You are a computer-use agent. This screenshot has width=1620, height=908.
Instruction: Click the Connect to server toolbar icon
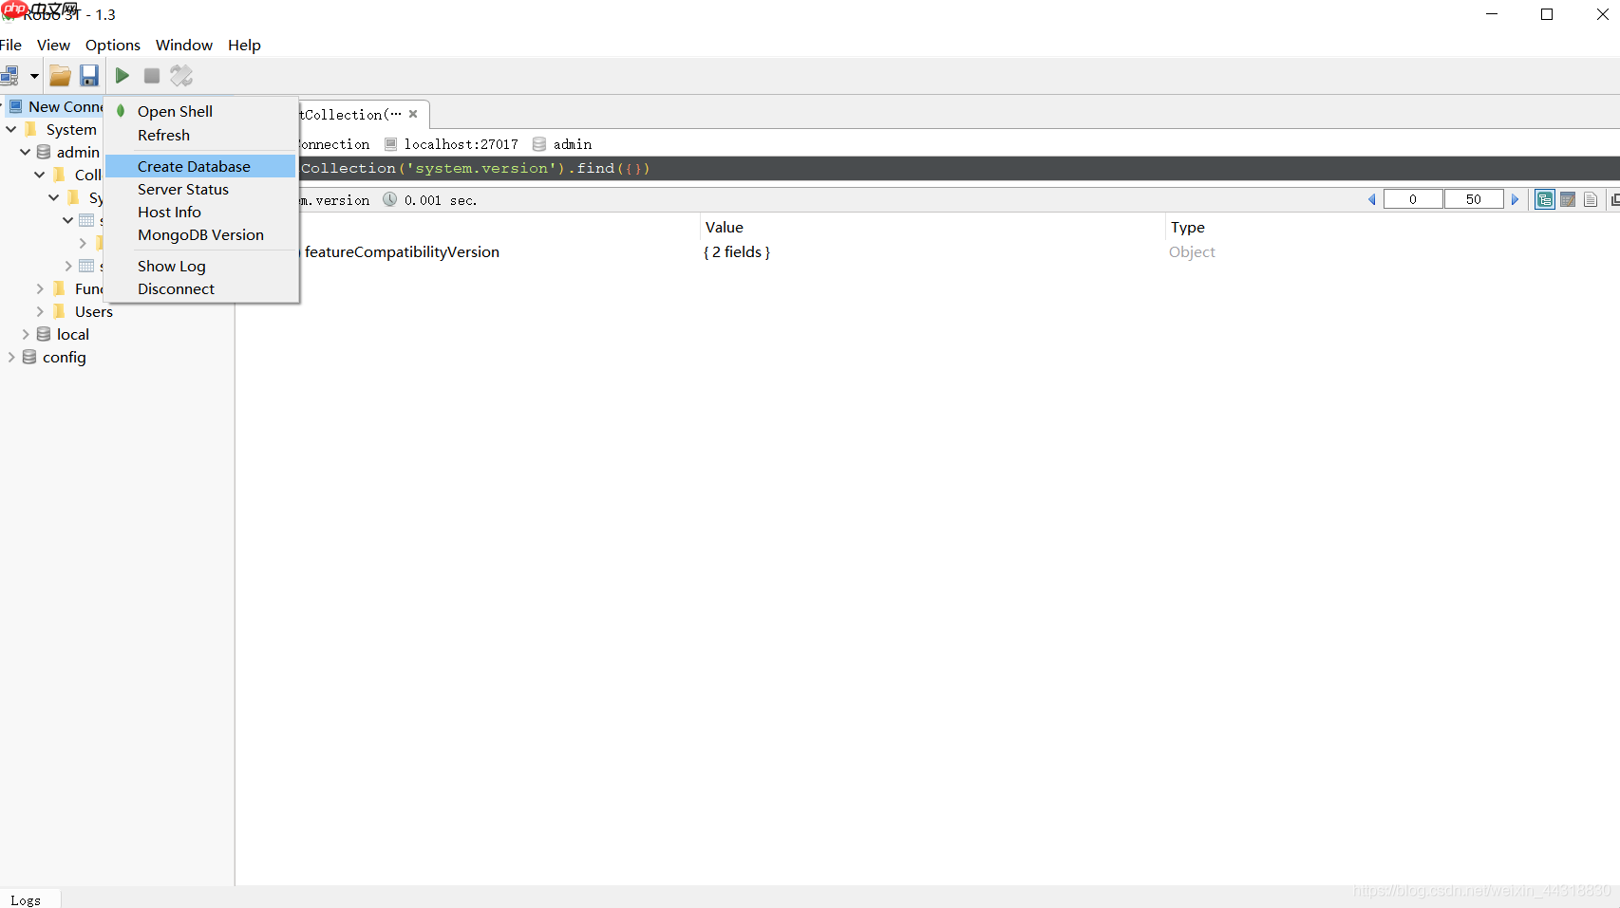click(x=9, y=76)
